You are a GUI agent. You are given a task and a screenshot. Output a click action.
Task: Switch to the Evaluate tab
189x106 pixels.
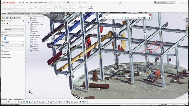click(22, 13)
